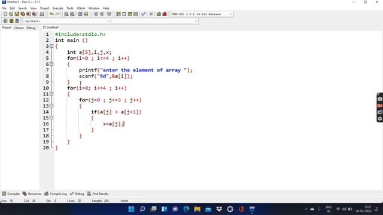Image resolution: width=383 pixels, height=215 pixels.
Task: Collapse the code fold at line 15
Action: (51, 118)
